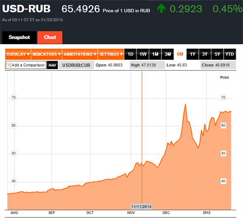The height and width of the screenshot is (218, 243).
Task: Show the 1Y time range
Action: click(x=192, y=54)
